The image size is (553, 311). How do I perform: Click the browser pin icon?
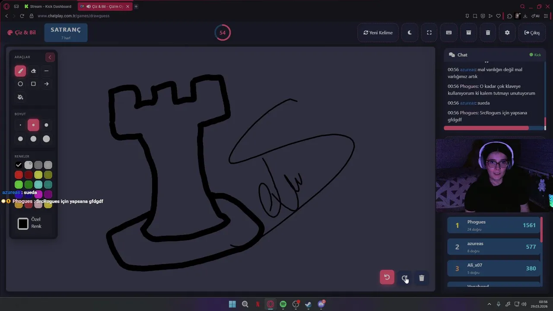point(467,16)
